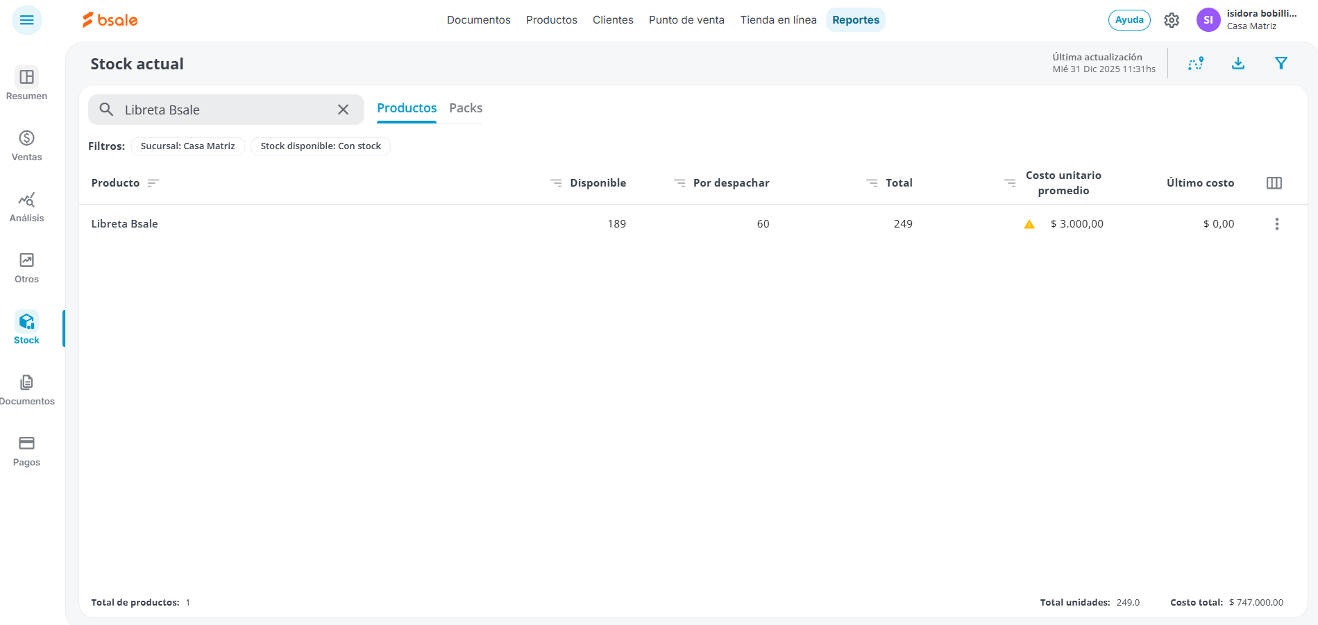The width and height of the screenshot is (1318, 625).
Task: Click the Ayuda help button
Action: (x=1129, y=20)
